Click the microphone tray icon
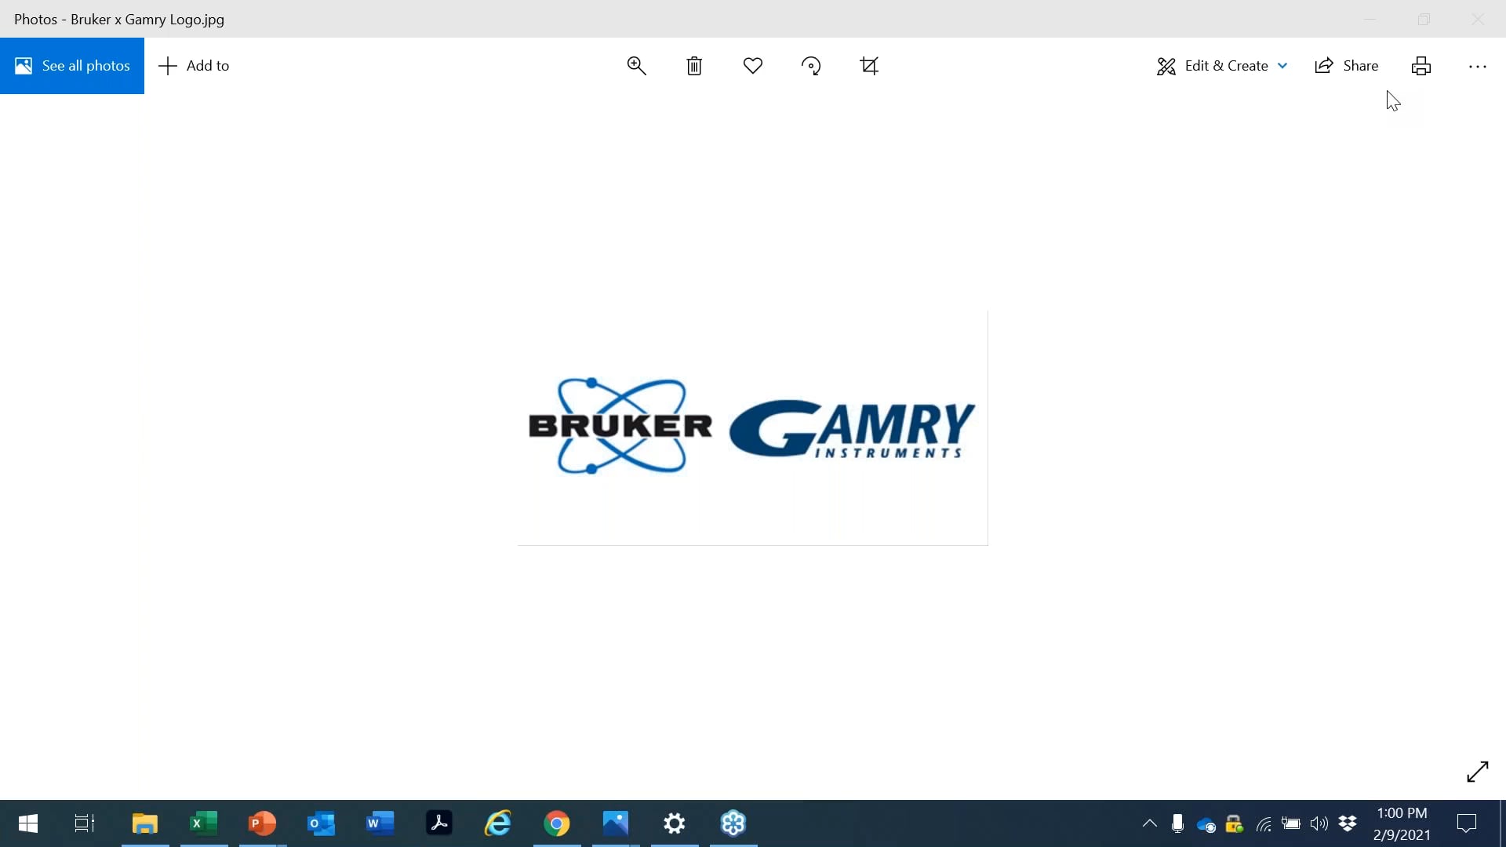The image size is (1506, 847). [1177, 823]
